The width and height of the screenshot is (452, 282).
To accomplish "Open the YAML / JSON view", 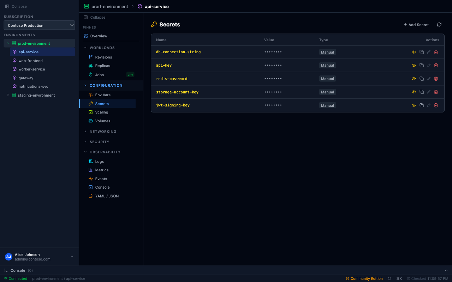I will point(106,196).
